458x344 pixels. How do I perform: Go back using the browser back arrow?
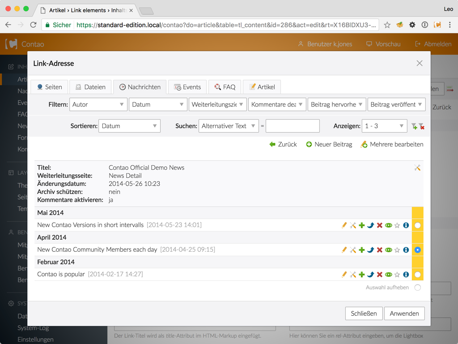pyautogui.click(x=8, y=25)
